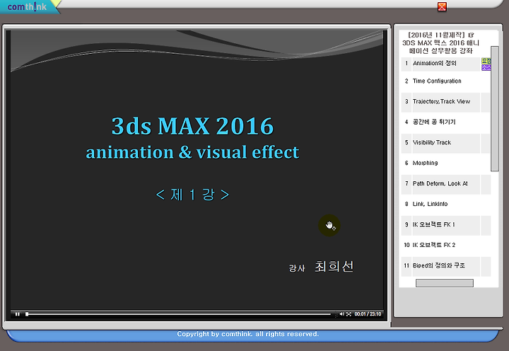Screen dimensions: 509x351
Task: Open lecture 6 Morphing
Action: (x=425, y=163)
